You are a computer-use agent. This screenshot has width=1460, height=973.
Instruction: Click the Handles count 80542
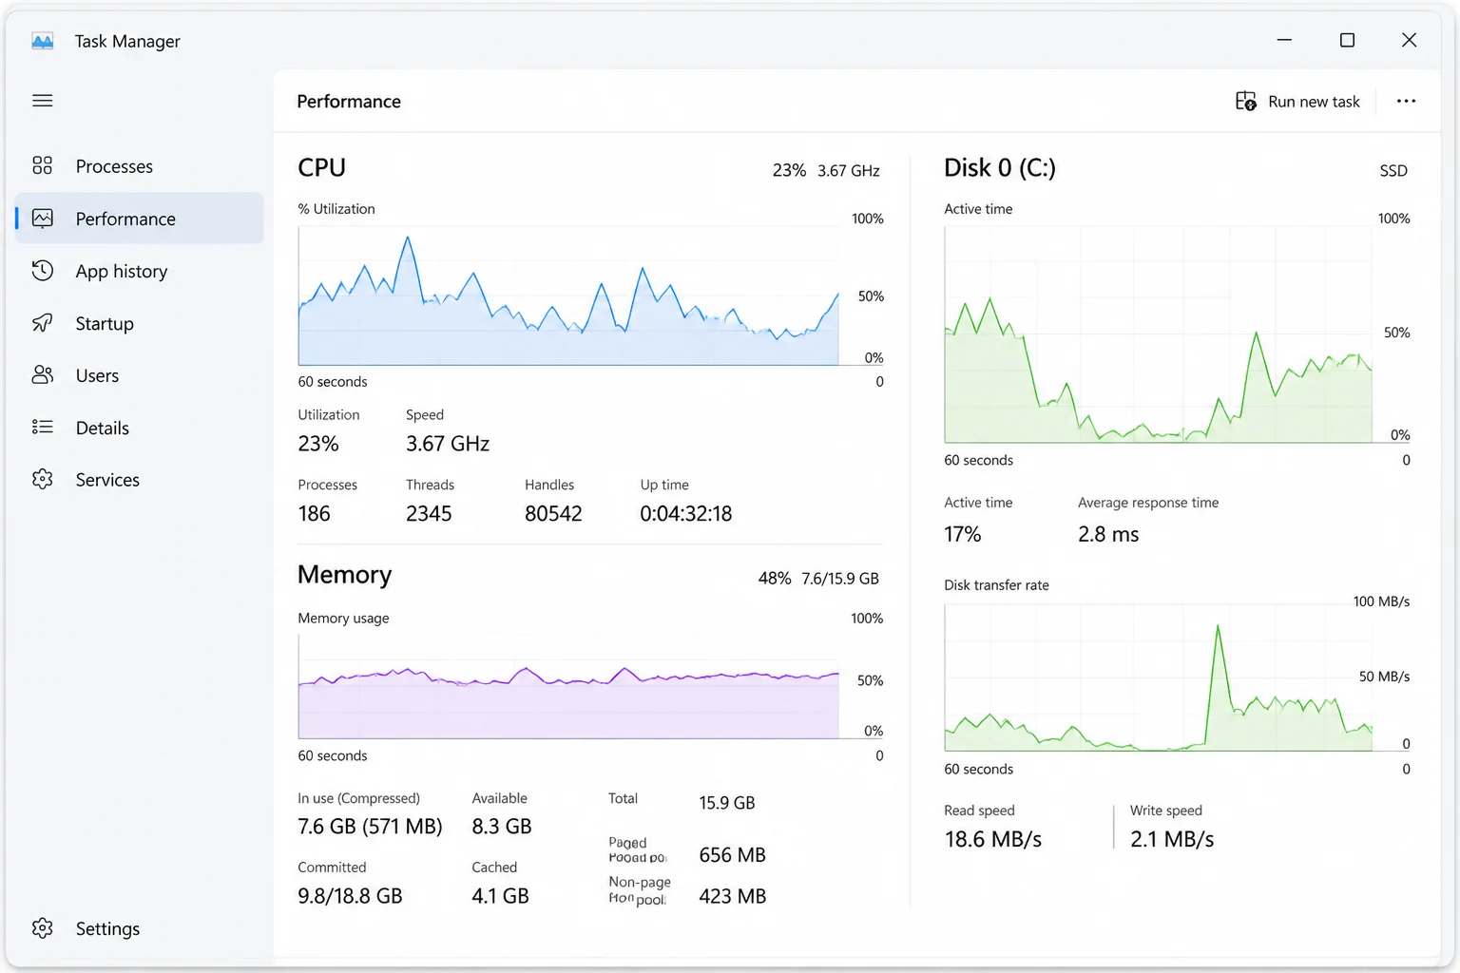[553, 514]
